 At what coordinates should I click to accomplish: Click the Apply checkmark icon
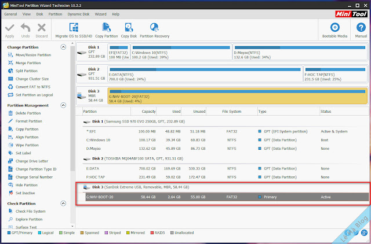tap(10, 28)
